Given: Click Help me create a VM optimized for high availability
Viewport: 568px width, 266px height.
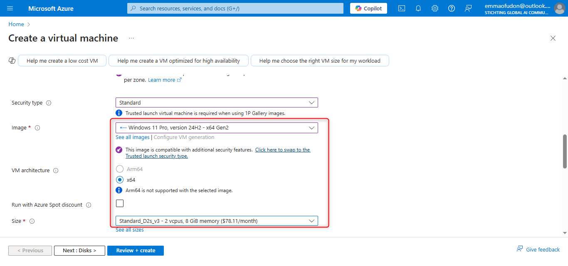Looking at the screenshot, I should pyautogui.click(x=179, y=61).
